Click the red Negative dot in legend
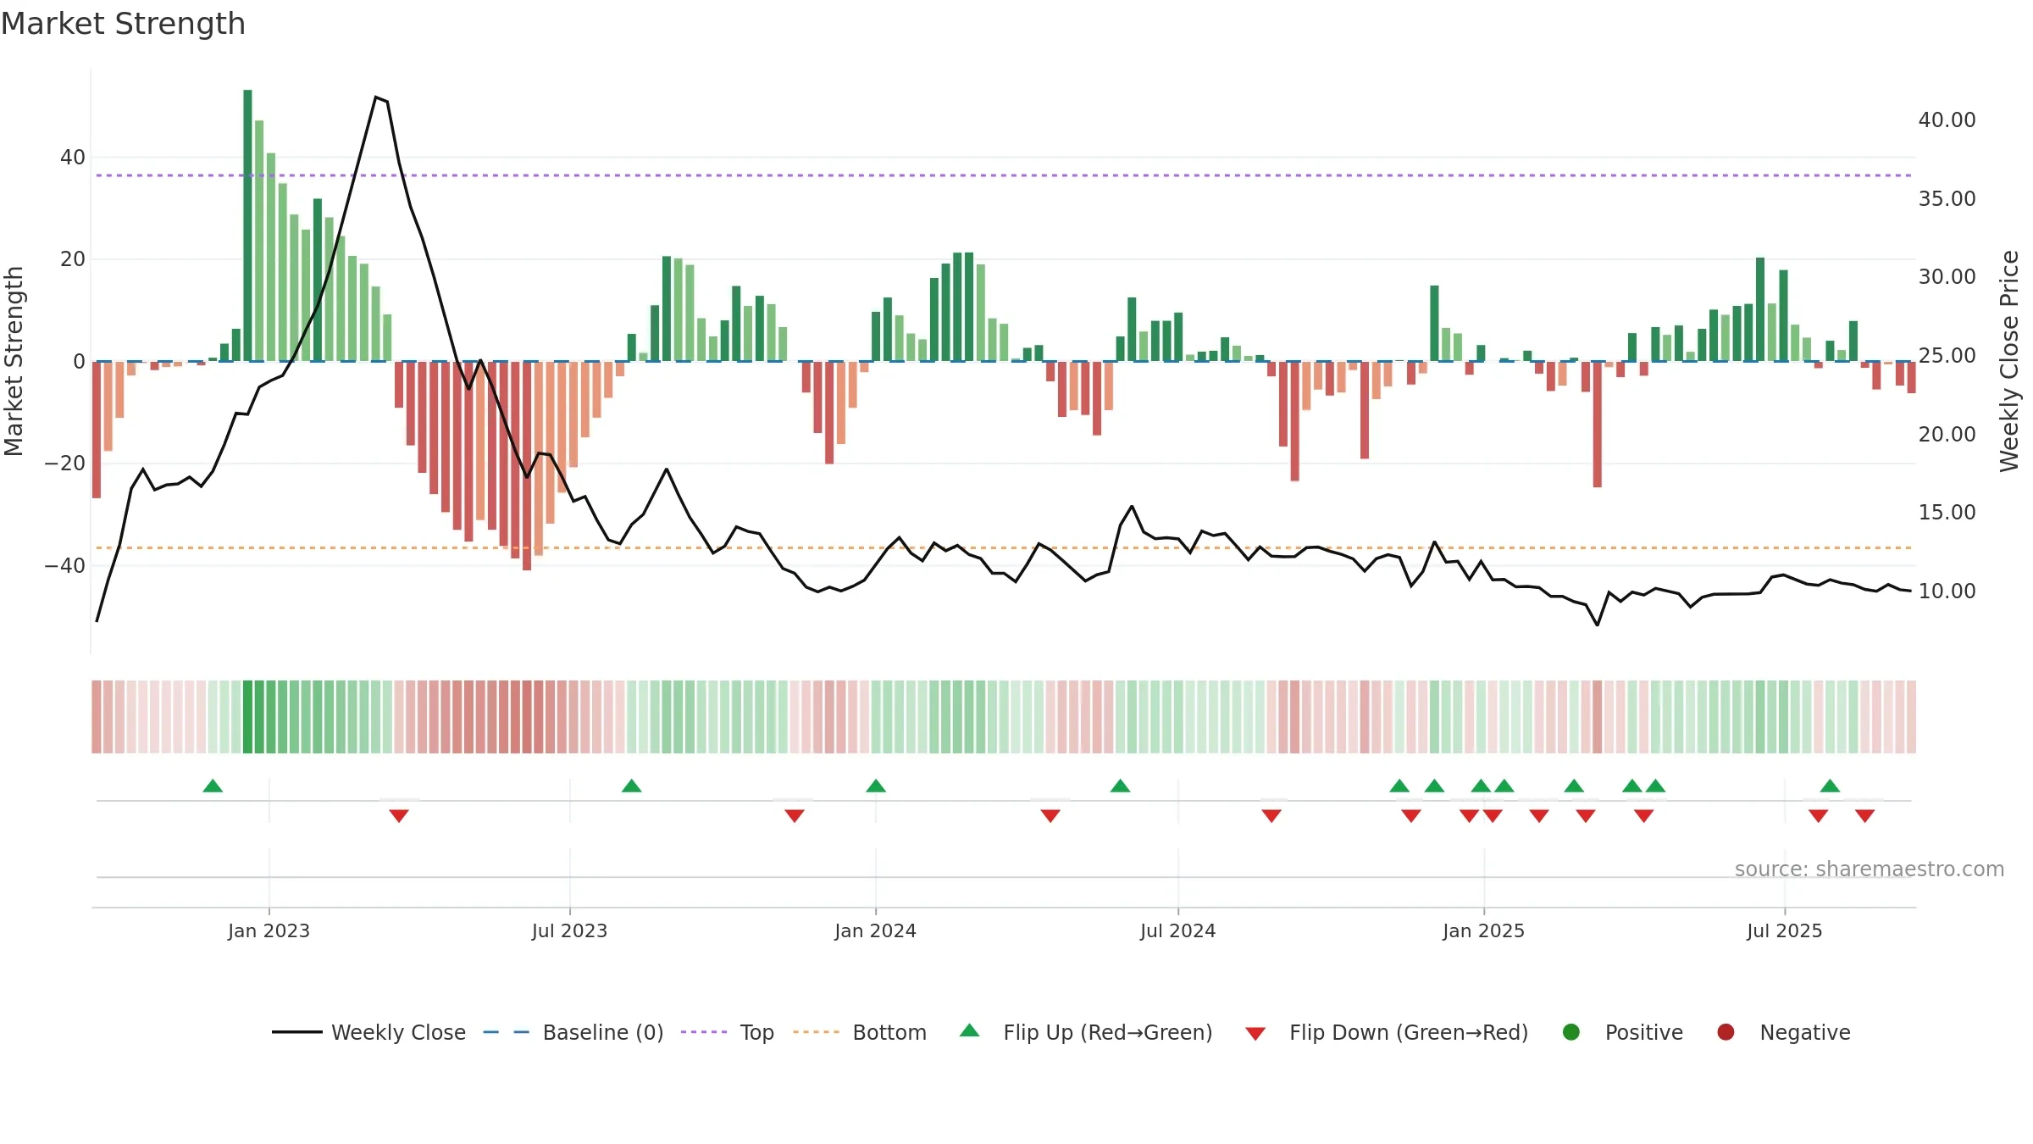 1726,1032
